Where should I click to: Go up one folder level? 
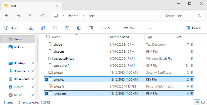pos(31,16)
